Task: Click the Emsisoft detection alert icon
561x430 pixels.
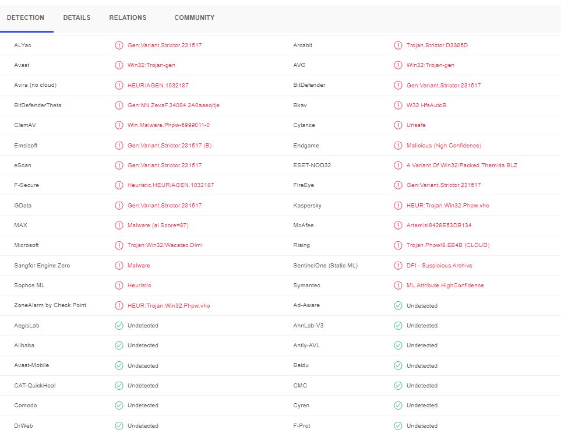Action: point(119,146)
